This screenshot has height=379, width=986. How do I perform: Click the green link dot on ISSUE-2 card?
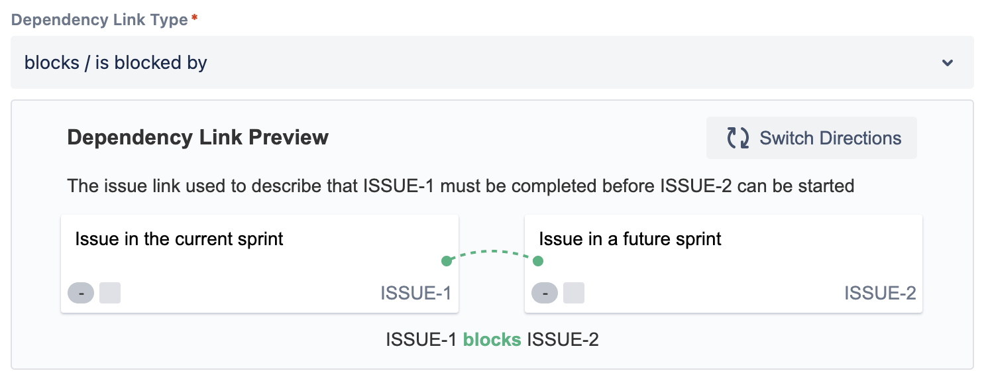coord(538,261)
